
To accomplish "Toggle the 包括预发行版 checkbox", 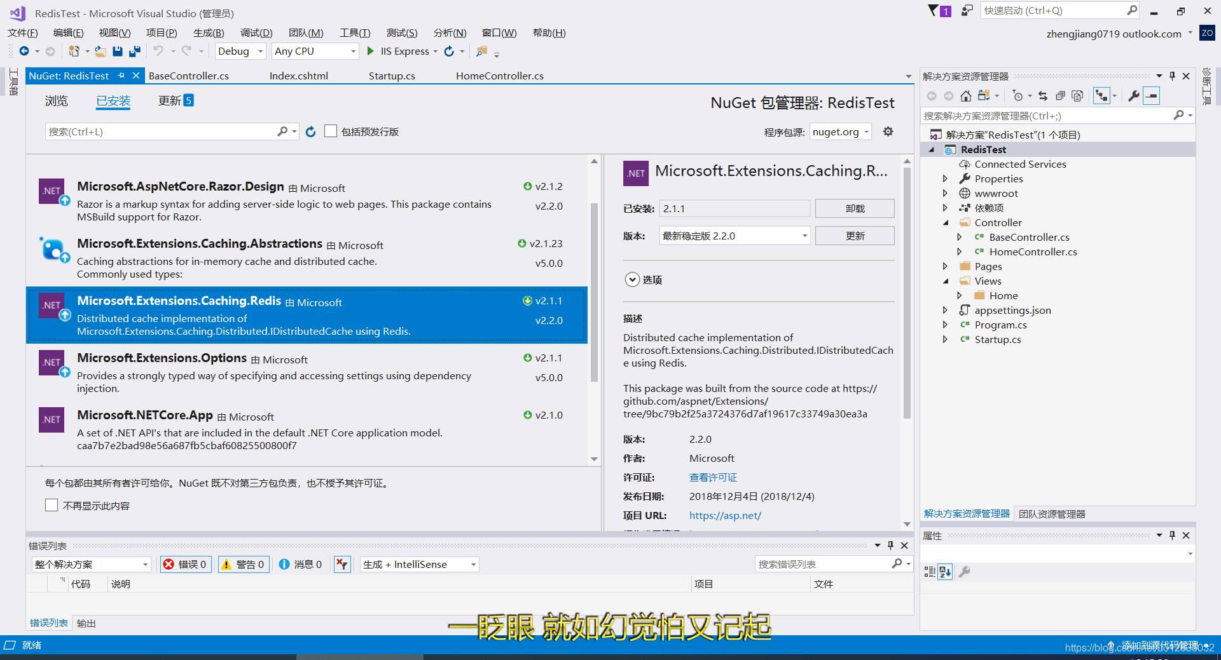I will point(330,131).
